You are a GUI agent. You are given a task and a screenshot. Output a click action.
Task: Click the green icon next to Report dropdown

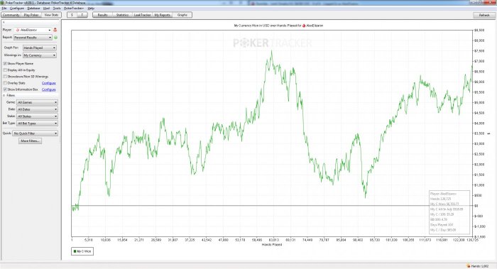click(56, 38)
